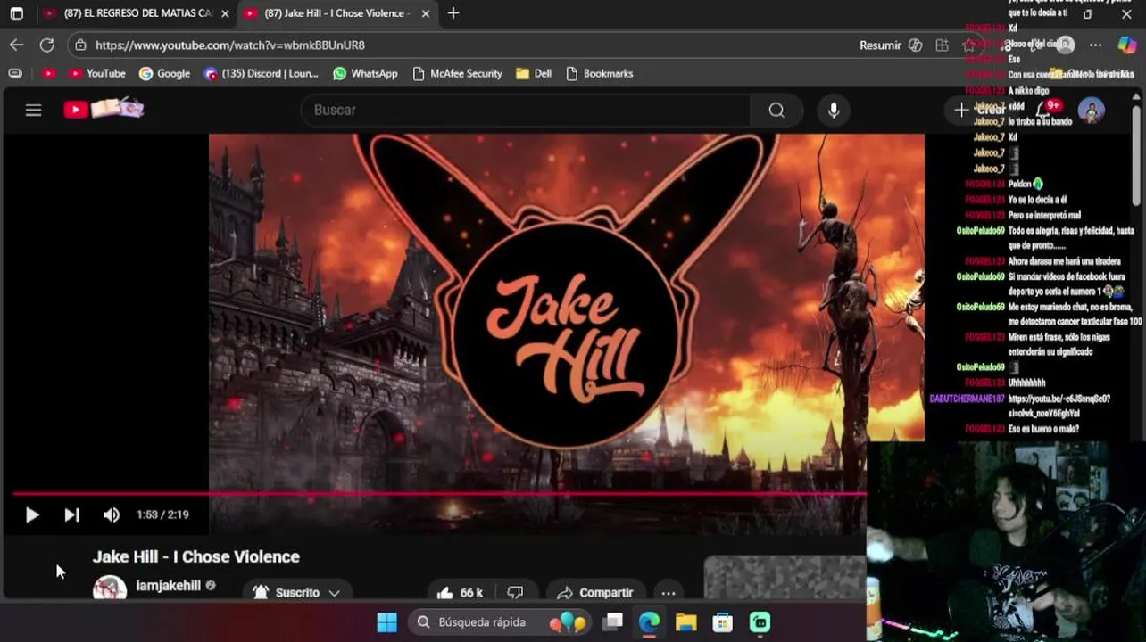Viewport: 1146px width, 642px height.
Task: Open the YouTube bookmark
Action: click(96, 73)
